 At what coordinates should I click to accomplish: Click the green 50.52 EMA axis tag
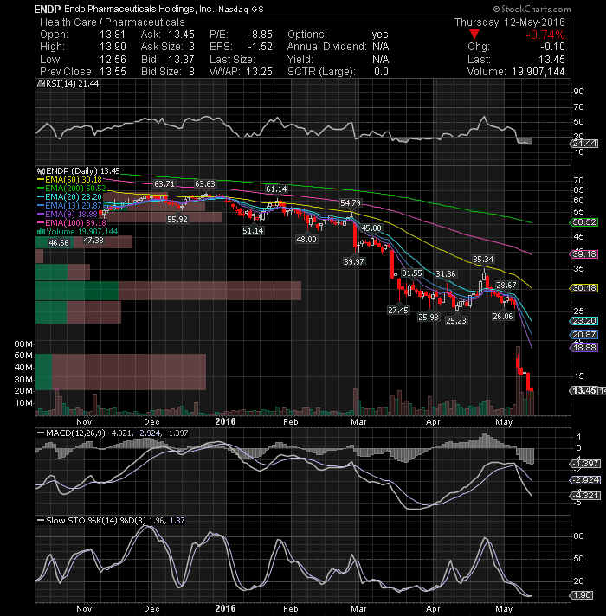(x=584, y=222)
